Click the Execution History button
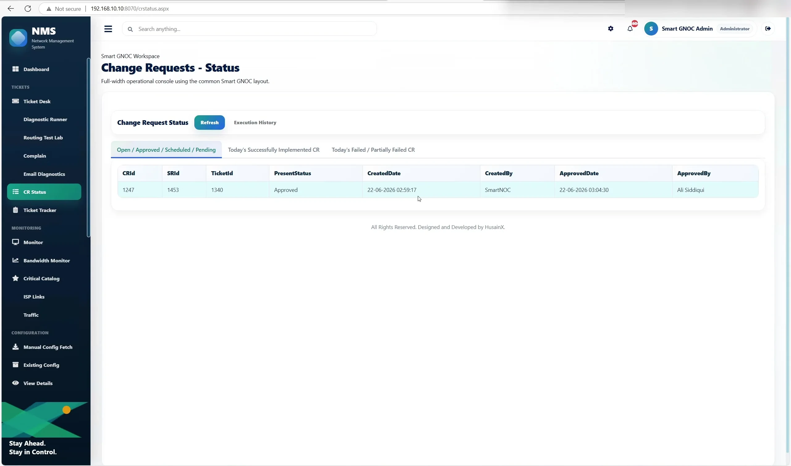Screen dimensions: 791x466 tap(255, 122)
